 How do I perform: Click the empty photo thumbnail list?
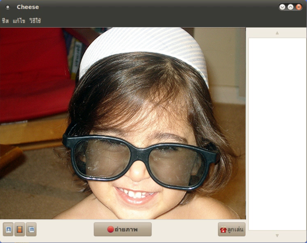coord(277,134)
